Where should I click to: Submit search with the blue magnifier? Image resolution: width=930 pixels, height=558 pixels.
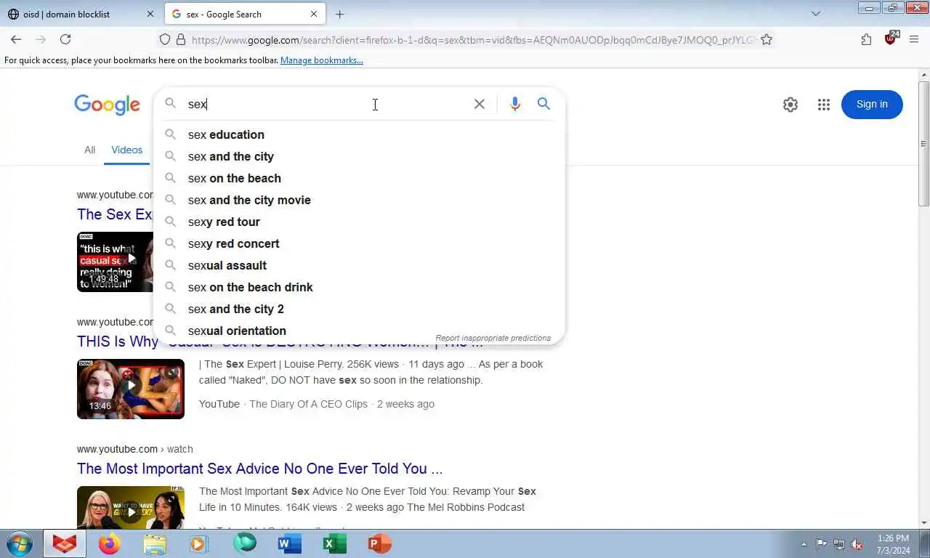point(543,104)
